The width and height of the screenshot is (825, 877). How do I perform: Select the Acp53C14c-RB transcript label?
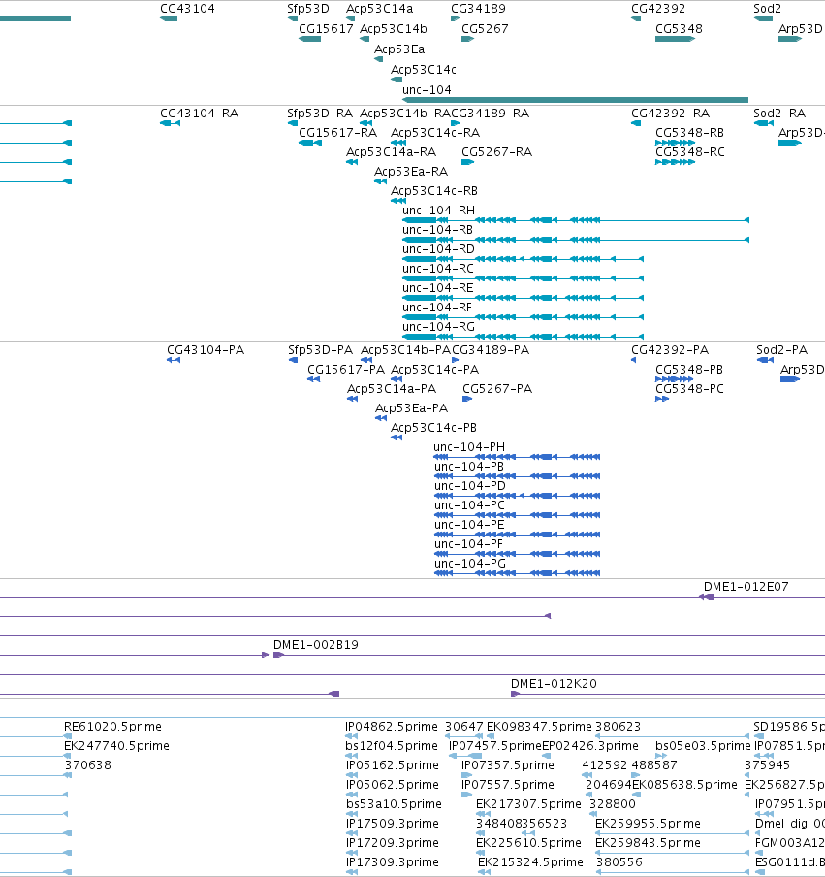pos(433,191)
